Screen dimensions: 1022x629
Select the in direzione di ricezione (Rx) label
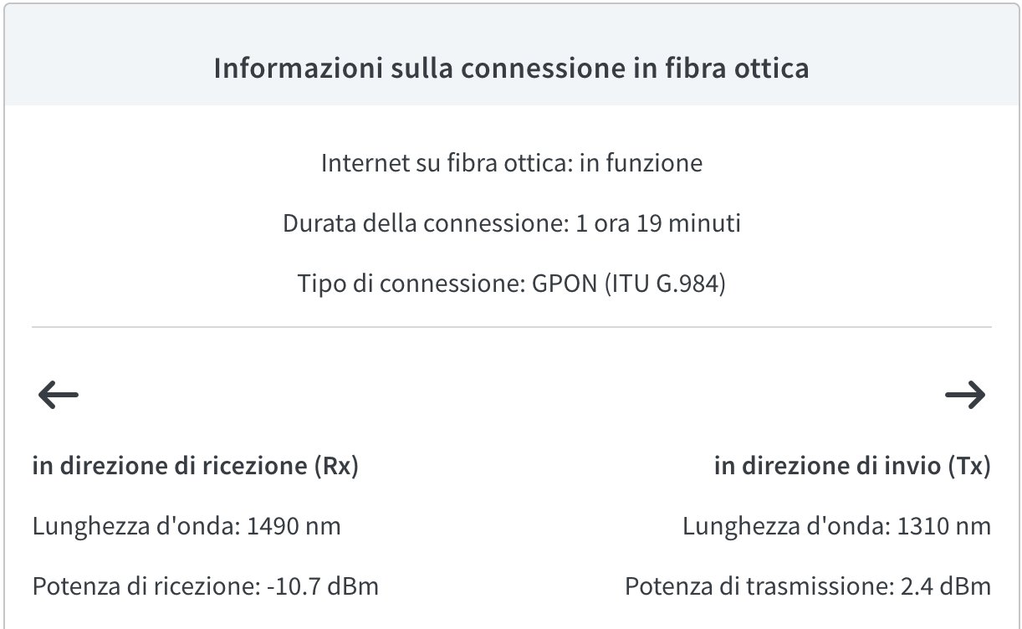pyautogui.click(x=196, y=466)
